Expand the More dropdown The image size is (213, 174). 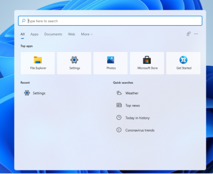tap(87, 34)
